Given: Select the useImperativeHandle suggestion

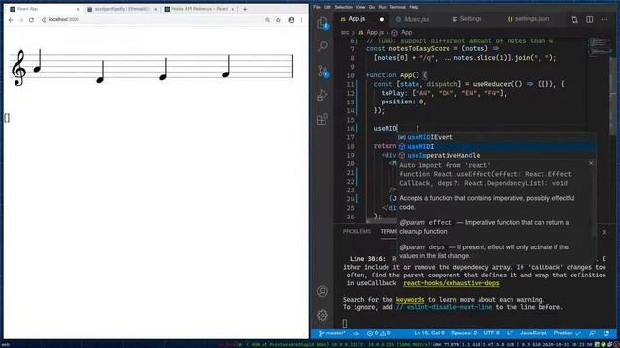Looking at the screenshot, I should click(497, 155).
